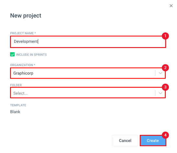The width and height of the screenshot is (177, 153).
Task: Click the red step 4 badge
Action: click(165, 135)
